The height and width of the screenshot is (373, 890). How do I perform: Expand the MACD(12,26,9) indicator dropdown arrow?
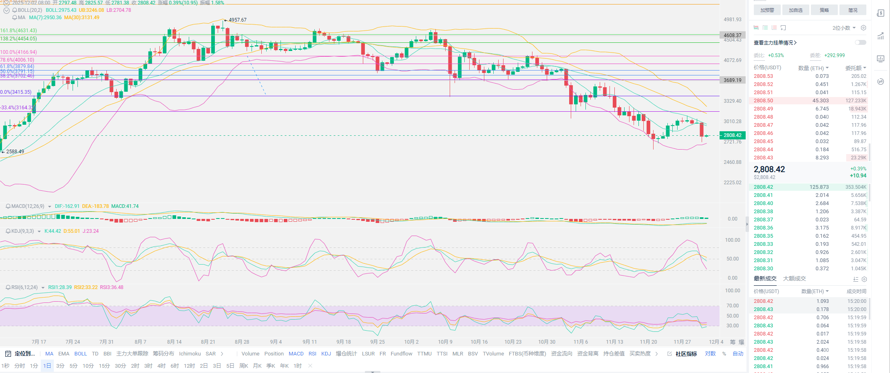50,207
